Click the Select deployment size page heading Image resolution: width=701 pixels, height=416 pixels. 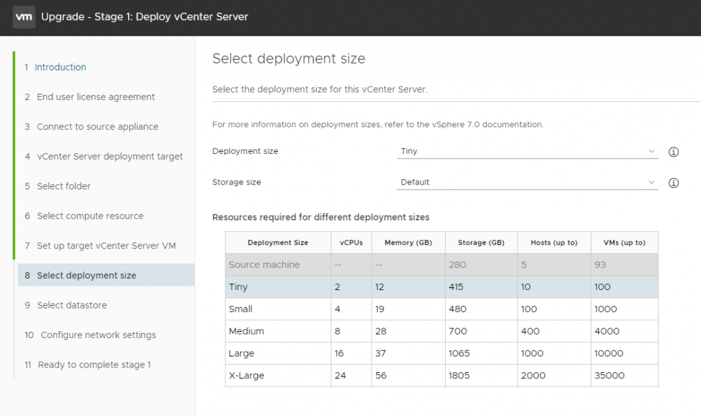(289, 59)
